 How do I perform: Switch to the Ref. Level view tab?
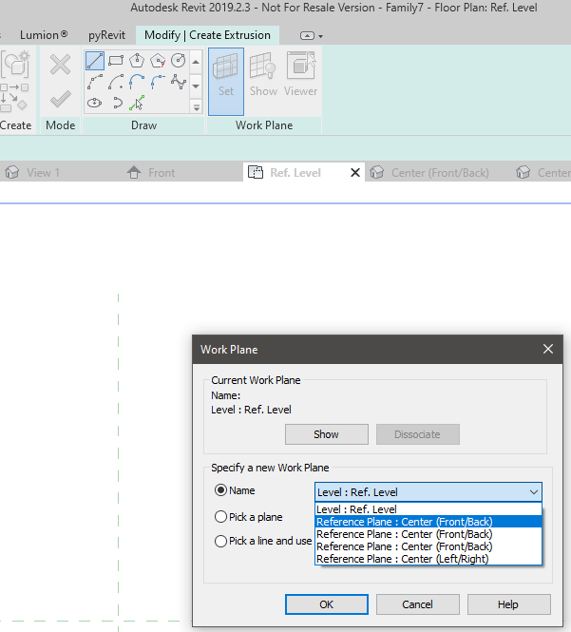295,173
